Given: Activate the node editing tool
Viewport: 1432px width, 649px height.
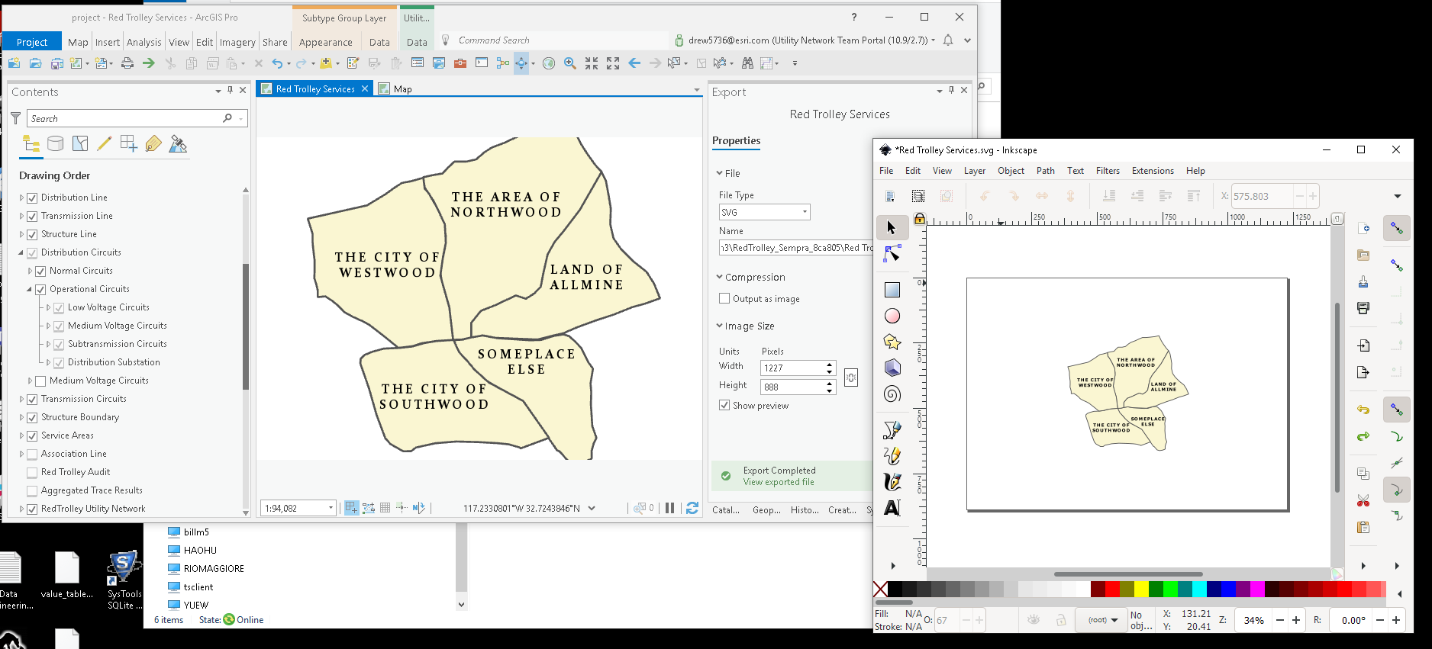Looking at the screenshot, I should pyautogui.click(x=892, y=253).
